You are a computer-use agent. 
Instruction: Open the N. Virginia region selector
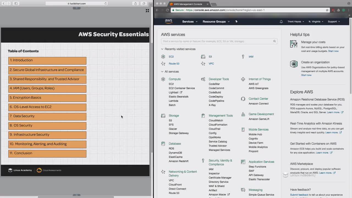click(316, 21)
